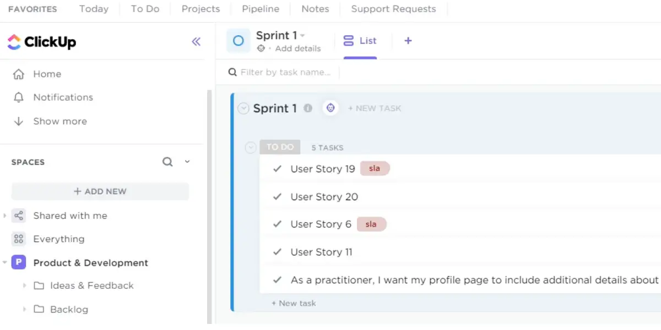
Task: Click the Shared with me share icon
Action: 19,216
